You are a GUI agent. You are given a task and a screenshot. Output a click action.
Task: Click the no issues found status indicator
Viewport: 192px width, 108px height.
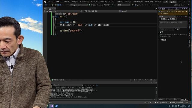tap(59, 80)
